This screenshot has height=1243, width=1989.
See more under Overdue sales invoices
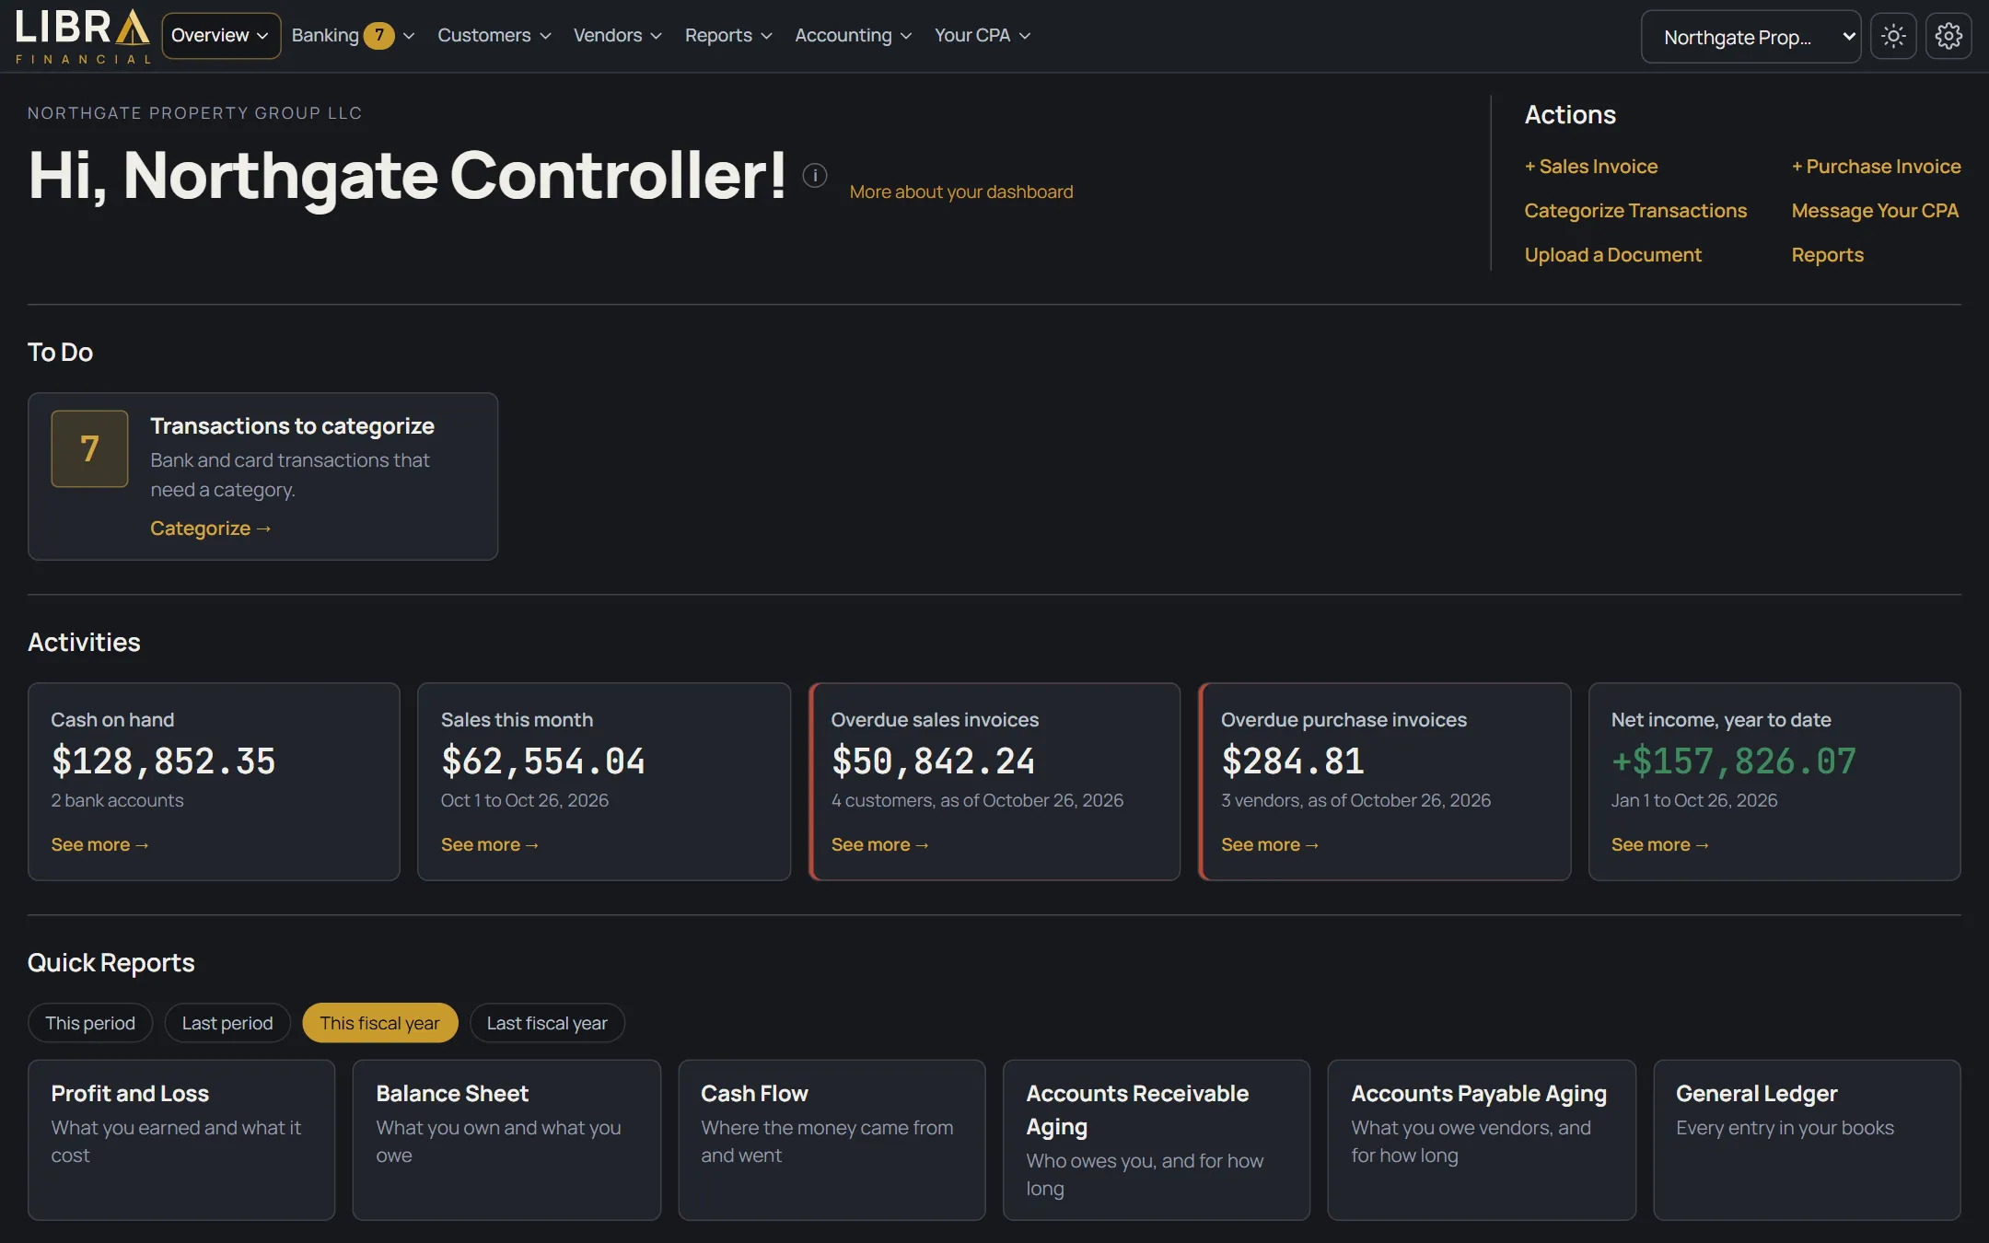[880, 844]
